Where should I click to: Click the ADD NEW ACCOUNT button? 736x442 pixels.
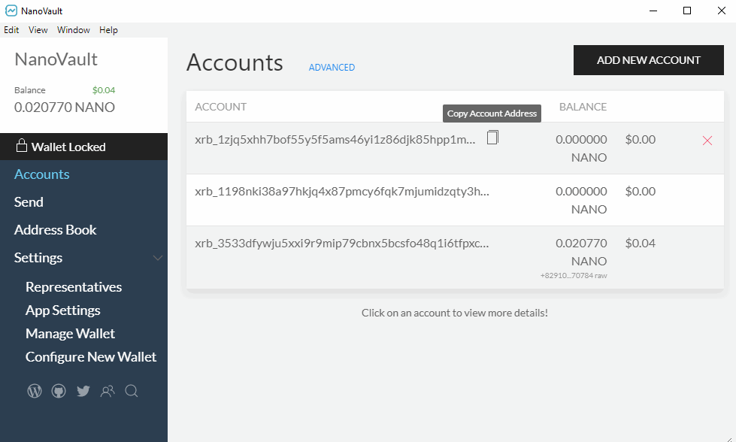pyautogui.click(x=648, y=60)
